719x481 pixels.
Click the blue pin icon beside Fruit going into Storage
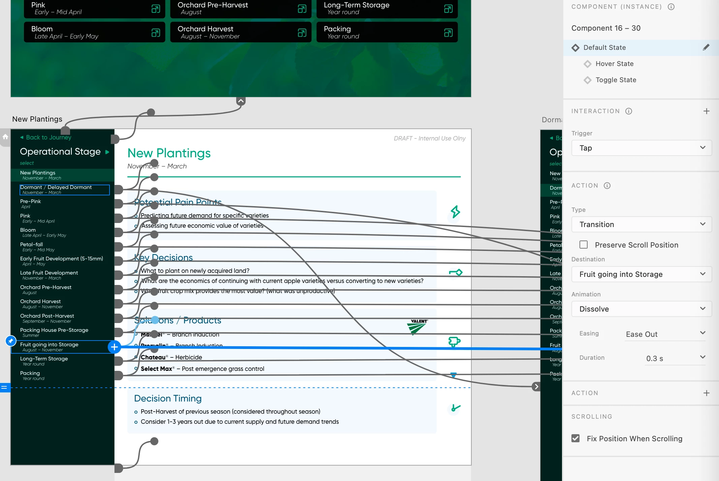coord(11,341)
